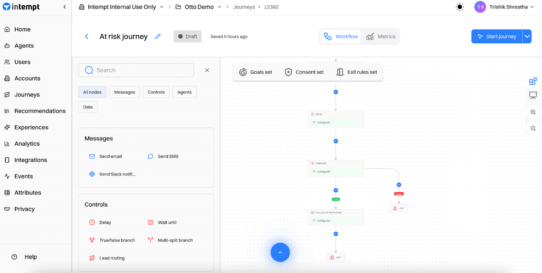This screenshot has height=273, width=542.
Task: Open the Trishik Shrestha user menu
Action: tap(512, 7)
